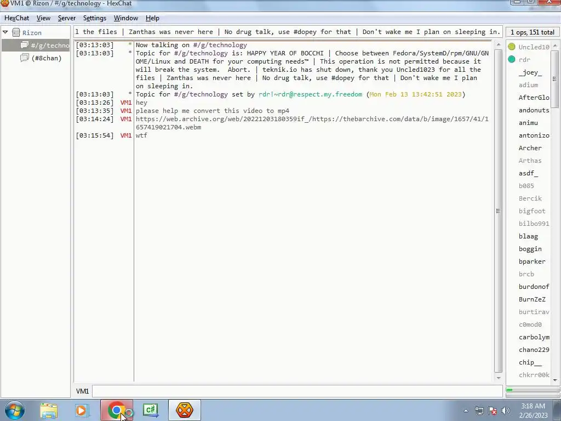Switch to the (#8chan) channel
This screenshot has height=421, width=561.
pyautogui.click(x=47, y=58)
